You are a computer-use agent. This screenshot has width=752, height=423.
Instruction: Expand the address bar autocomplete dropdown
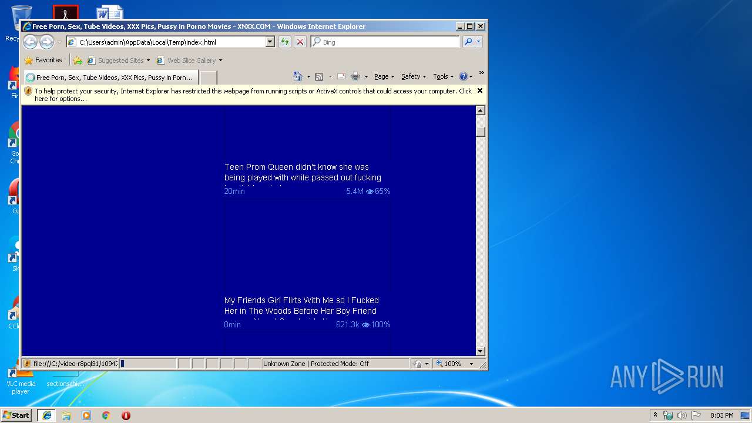click(270, 42)
